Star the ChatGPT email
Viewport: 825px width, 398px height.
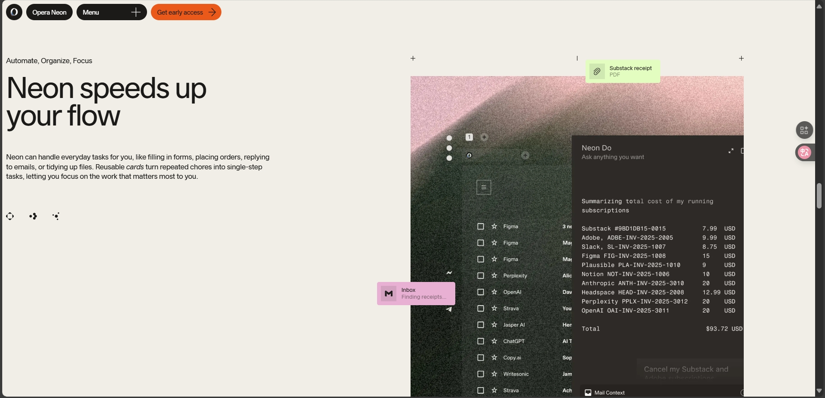[494, 341]
